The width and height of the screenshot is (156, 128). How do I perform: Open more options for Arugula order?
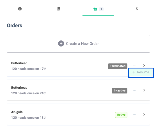point(135,115)
